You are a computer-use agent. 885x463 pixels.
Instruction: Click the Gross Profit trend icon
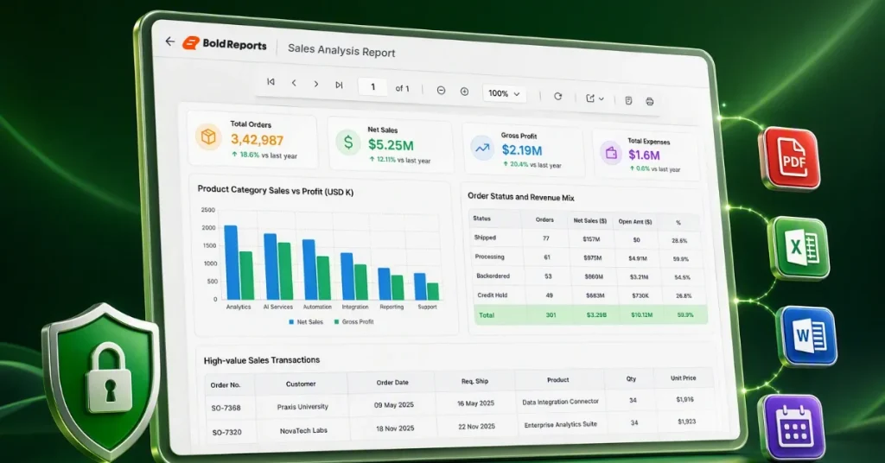click(482, 149)
